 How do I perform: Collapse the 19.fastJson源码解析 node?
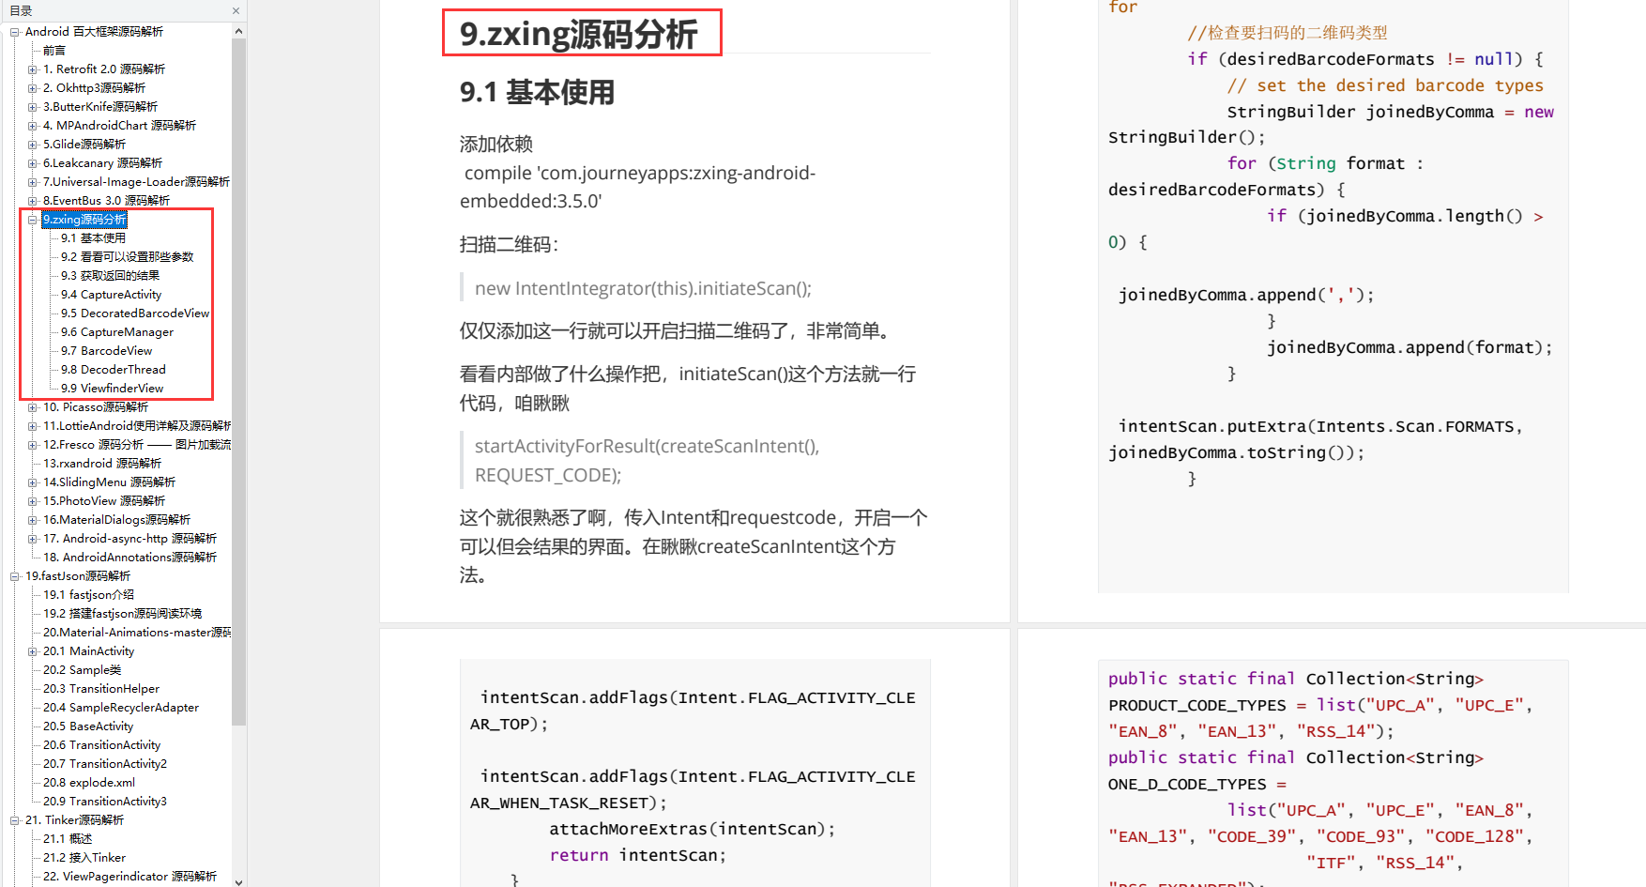(x=15, y=576)
